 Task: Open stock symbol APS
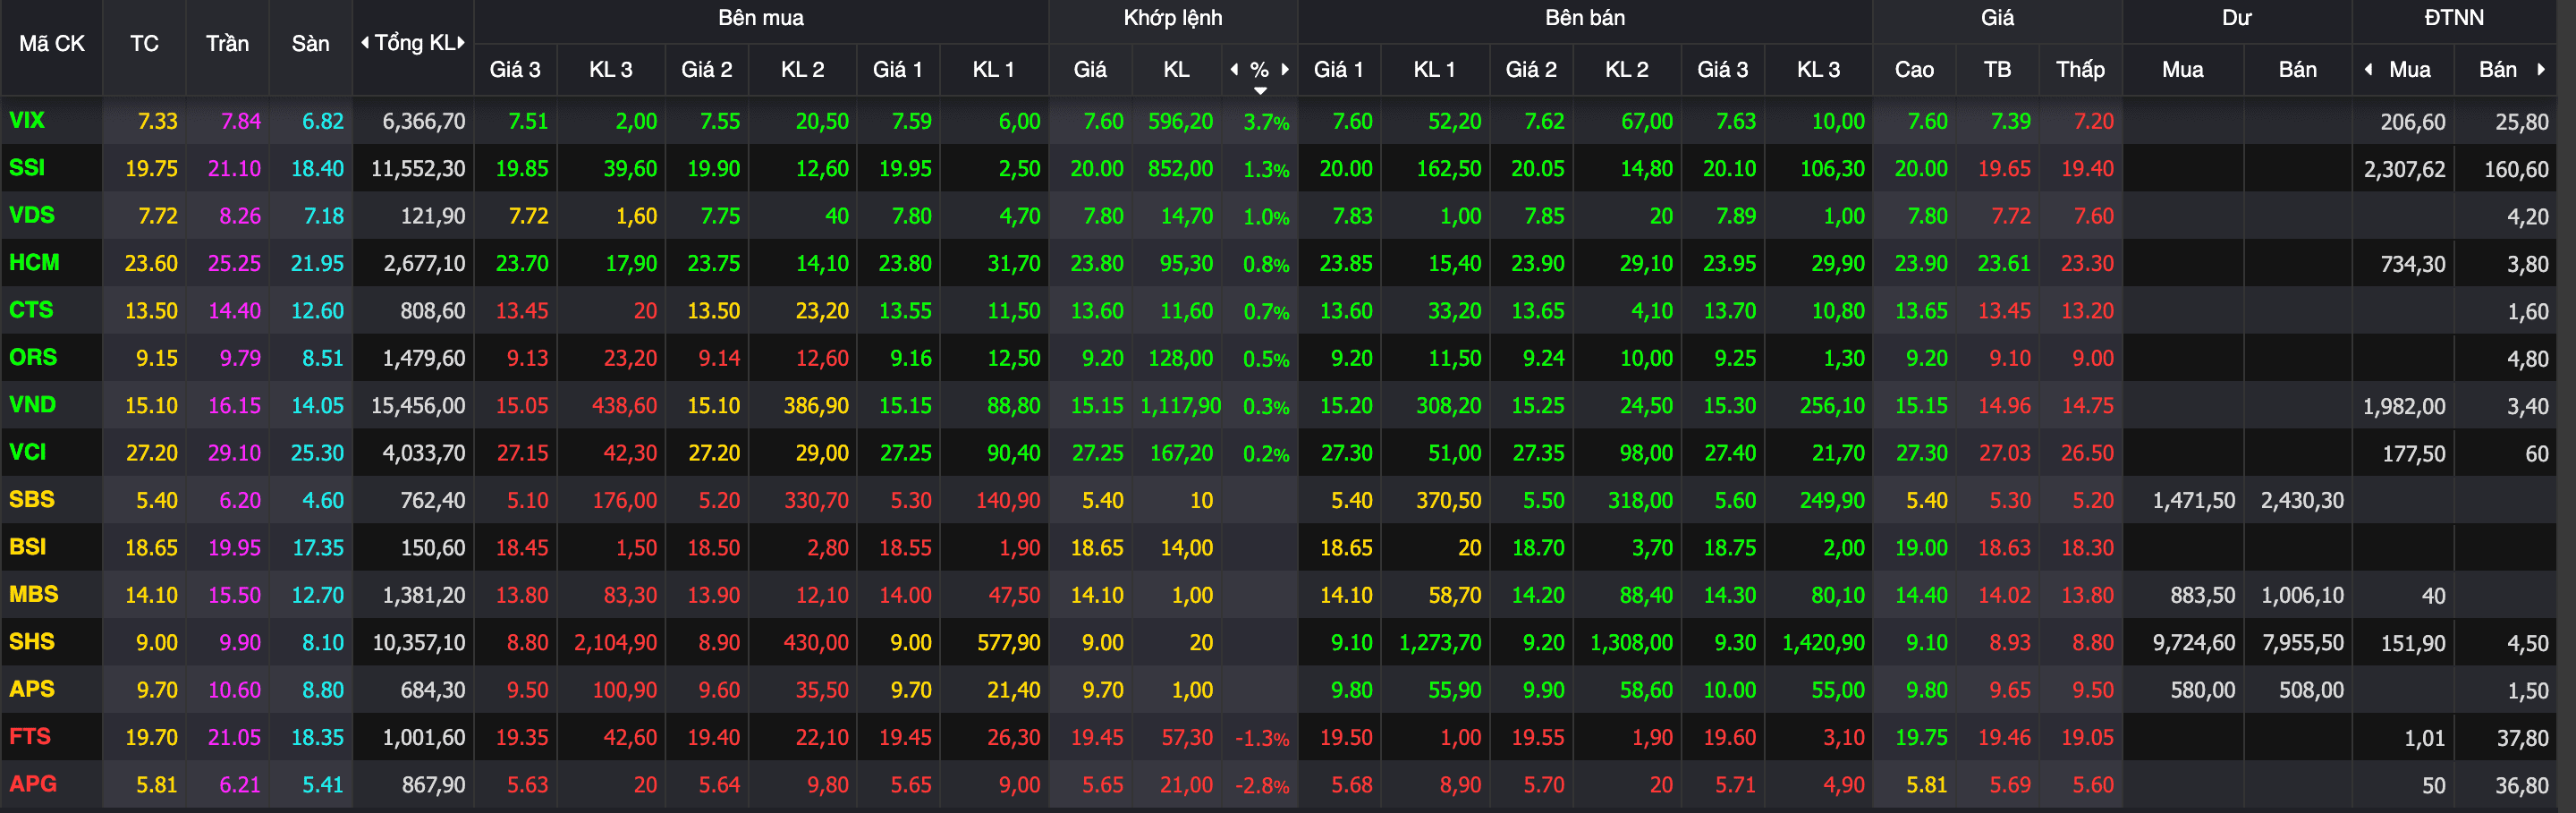coord(32,689)
